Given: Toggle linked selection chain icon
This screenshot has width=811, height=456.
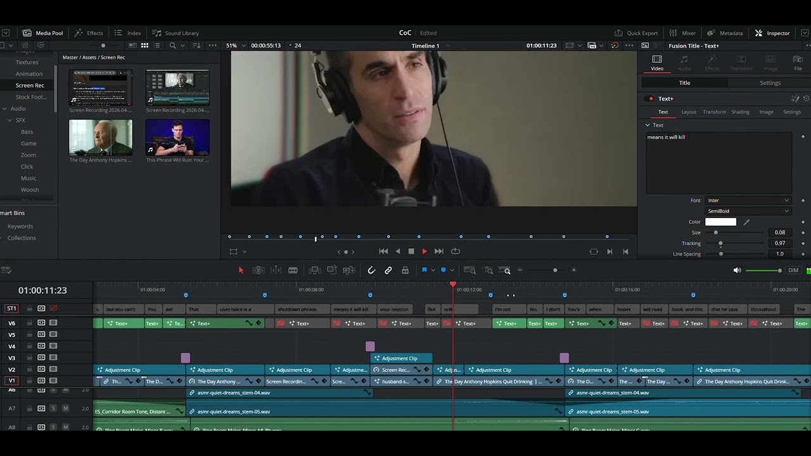Looking at the screenshot, I should [x=388, y=270].
